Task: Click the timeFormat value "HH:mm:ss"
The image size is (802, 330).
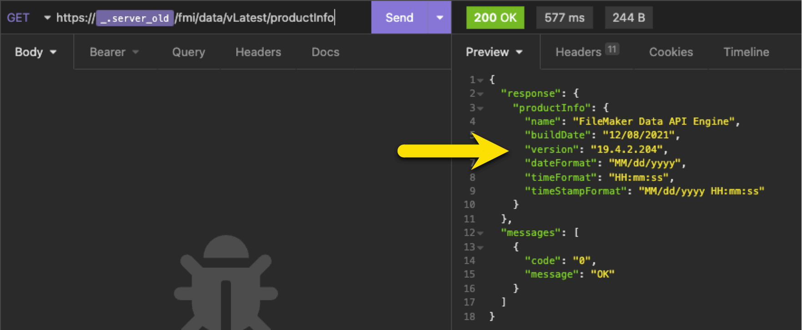Action: tap(639, 177)
